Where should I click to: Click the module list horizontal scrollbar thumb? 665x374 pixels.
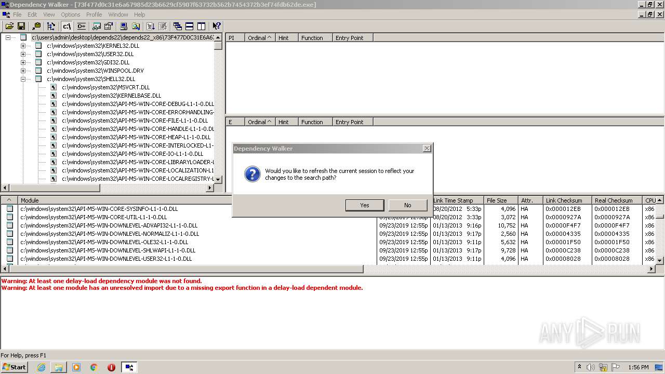coord(186,269)
